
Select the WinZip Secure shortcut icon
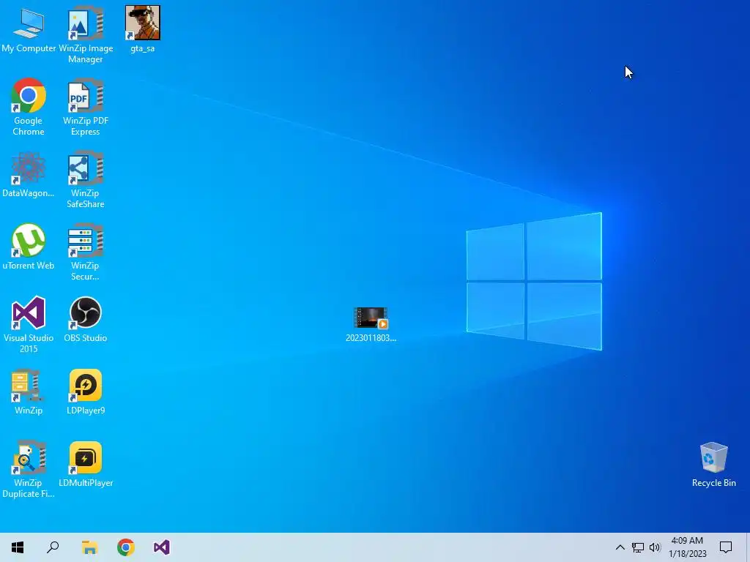click(x=86, y=252)
